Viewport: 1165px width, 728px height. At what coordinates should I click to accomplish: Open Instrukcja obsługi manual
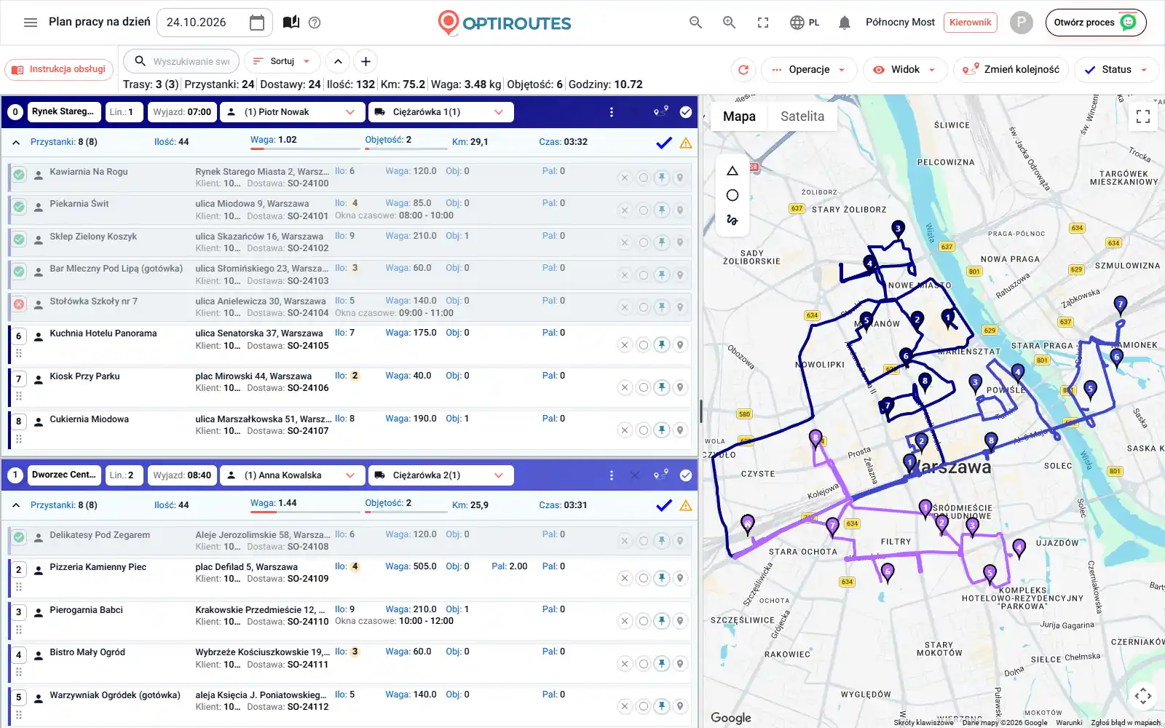(59, 70)
